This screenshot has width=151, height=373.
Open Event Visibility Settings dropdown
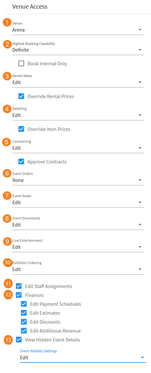pyautogui.click(x=83, y=357)
